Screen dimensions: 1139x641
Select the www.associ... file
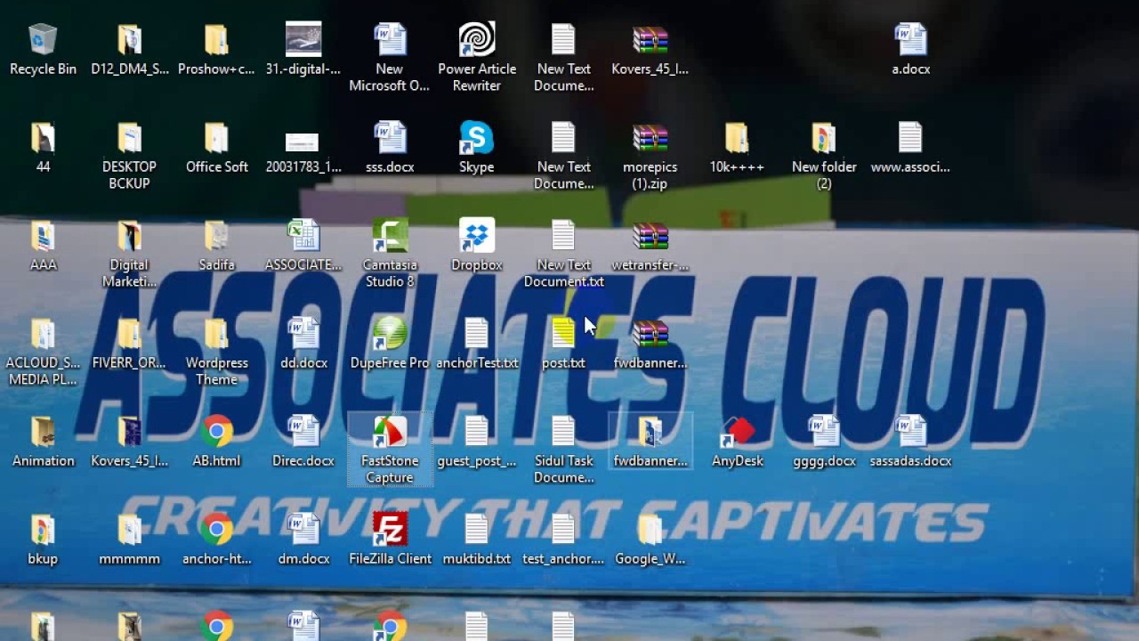[x=911, y=148]
